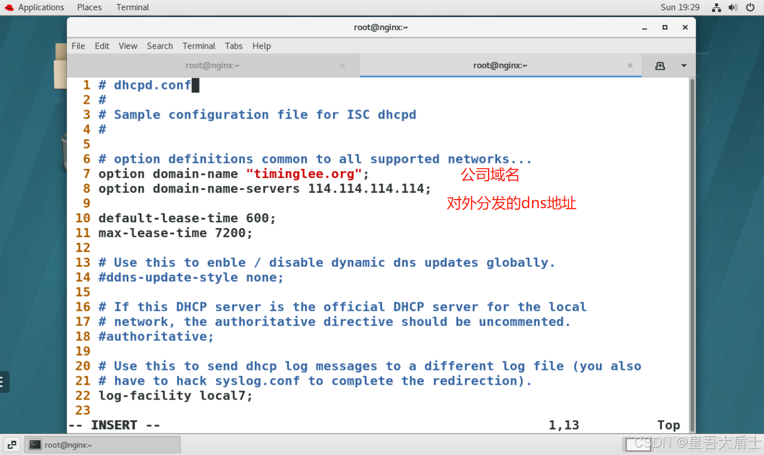The height and width of the screenshot is (455, 764).
Task: Click the cursor position "1,13" in status line
Action: [x=564, y=425]
